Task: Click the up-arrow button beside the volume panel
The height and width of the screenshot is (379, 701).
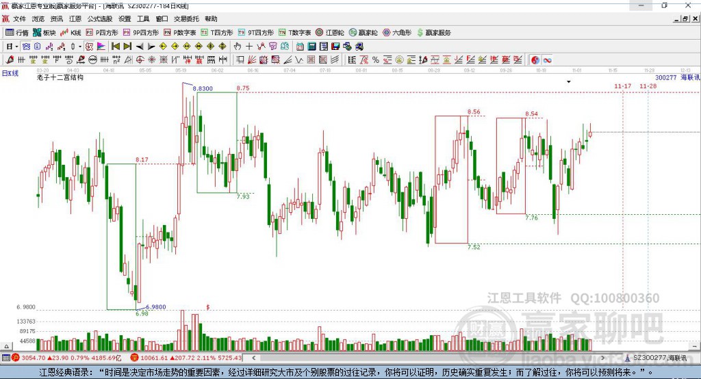Action: point(6,346)
